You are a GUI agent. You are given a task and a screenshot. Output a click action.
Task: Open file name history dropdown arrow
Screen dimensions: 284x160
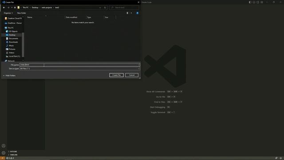tap(139, 65)
